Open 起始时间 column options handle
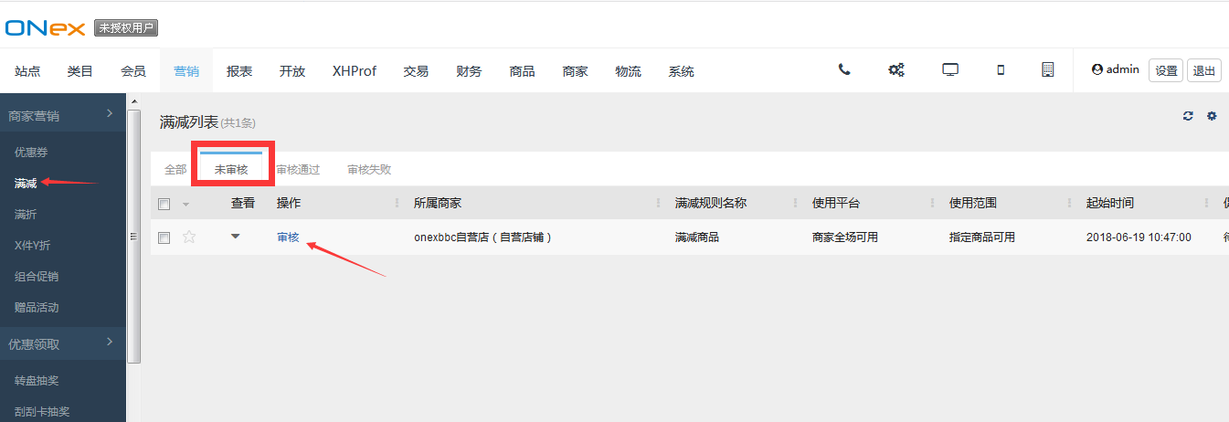1229x422 pixels. 1206,203
